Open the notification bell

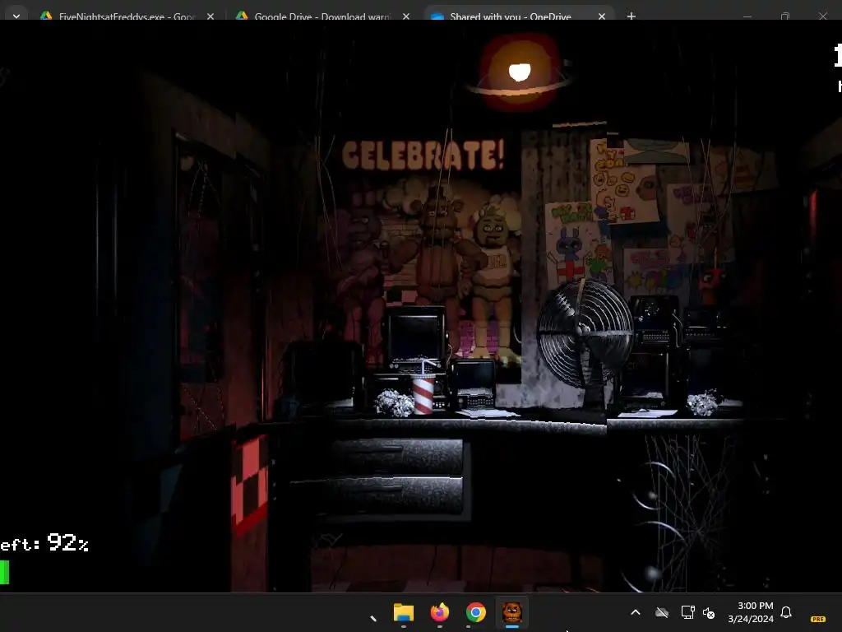786,612
